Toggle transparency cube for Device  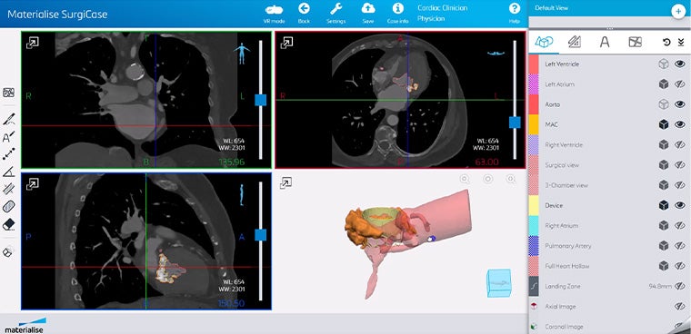click(663, 205)
